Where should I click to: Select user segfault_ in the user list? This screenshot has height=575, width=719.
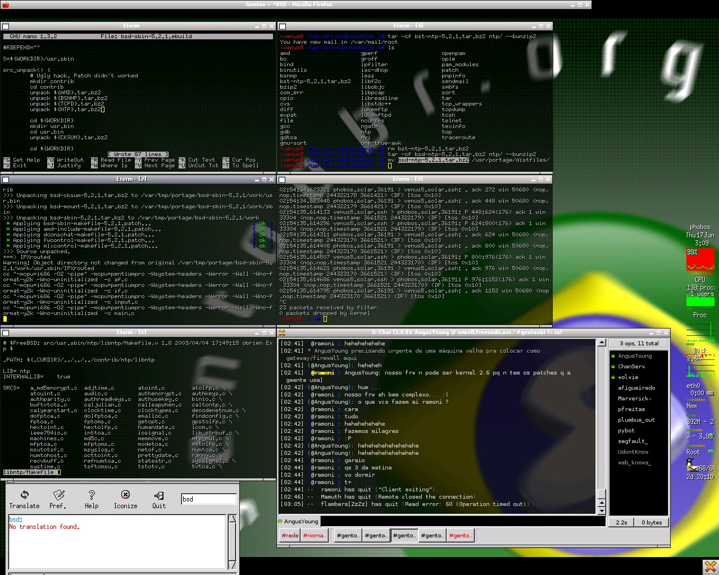632,441
